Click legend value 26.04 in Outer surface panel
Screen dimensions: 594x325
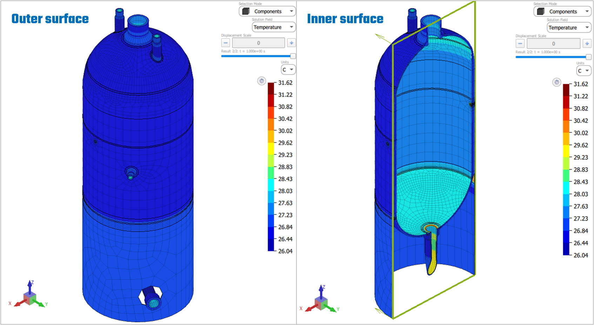pyautogui.click(x=285, y=251)
